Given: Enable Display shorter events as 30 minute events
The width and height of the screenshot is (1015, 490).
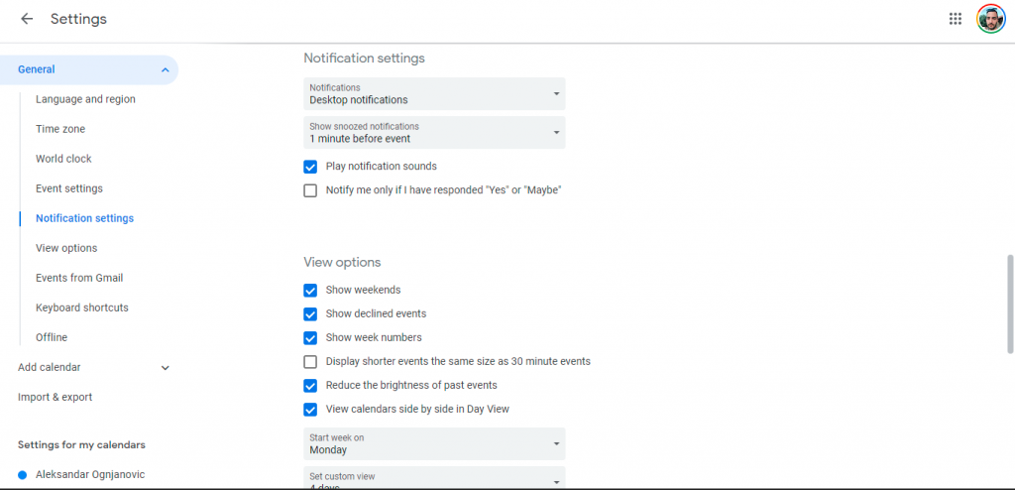Looking at the screenshot, I should click(310, 362).
